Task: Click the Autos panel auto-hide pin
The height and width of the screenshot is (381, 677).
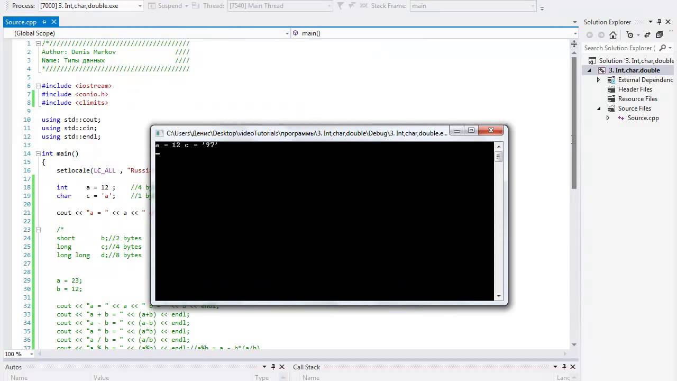Action: 273,367
